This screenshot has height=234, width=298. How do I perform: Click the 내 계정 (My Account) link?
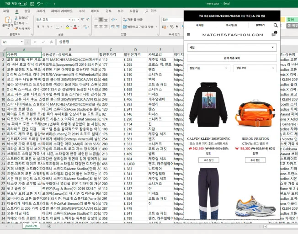(200, 25)
